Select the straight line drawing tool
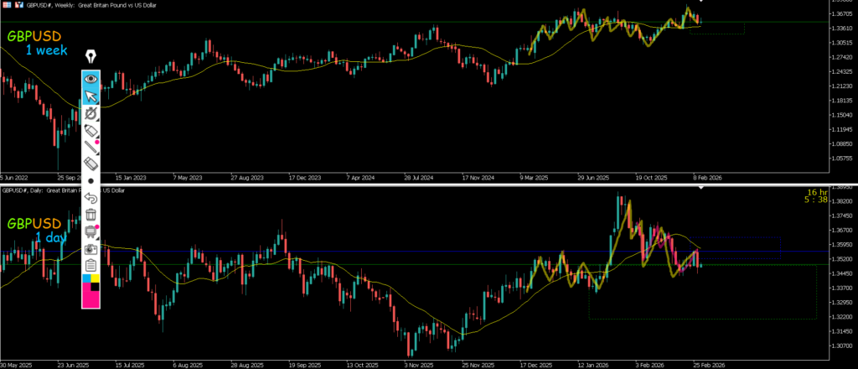The image size is (858, 369). click(91, 148)
